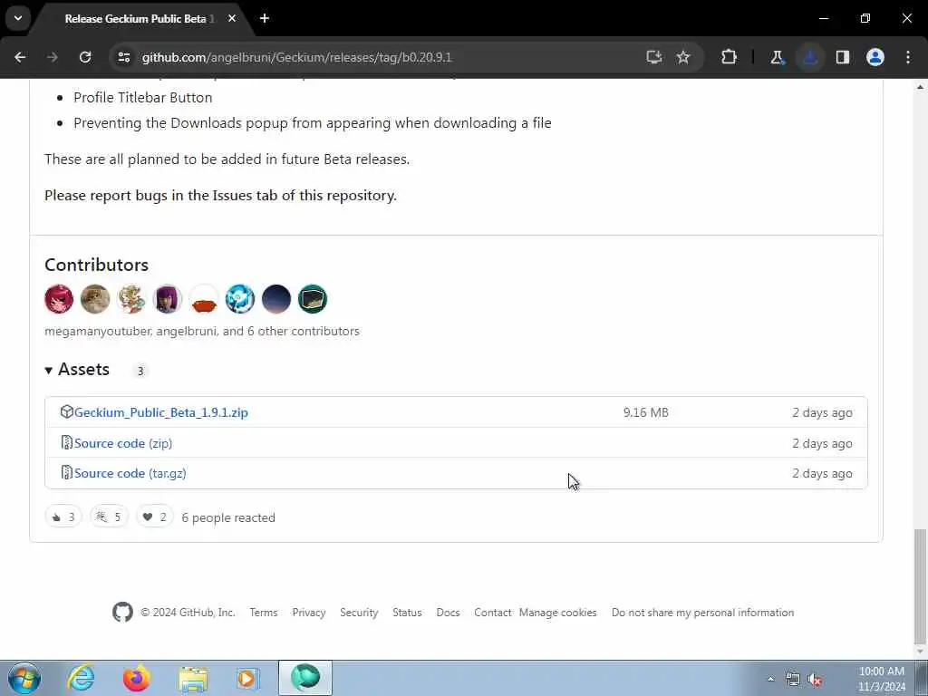Download Source code (tar.gz)
Image resolution: width=928 pixels, height=696 pixels.
coord(130,473)
